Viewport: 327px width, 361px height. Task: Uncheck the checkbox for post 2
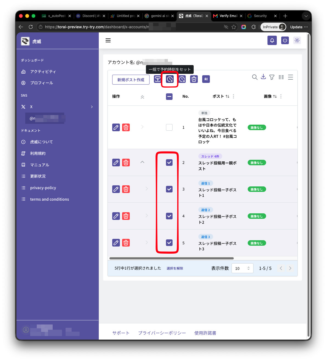[x=169, y=163]
